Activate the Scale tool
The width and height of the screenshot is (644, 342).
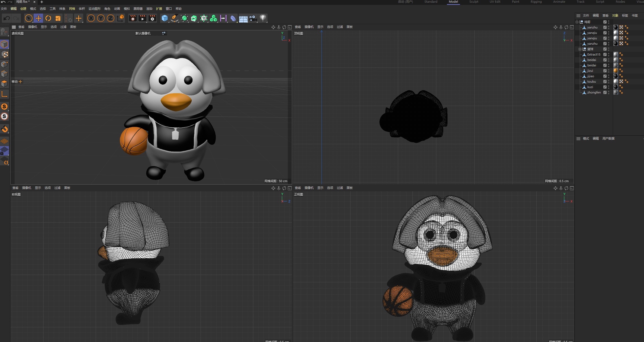[x=58, y=18]
